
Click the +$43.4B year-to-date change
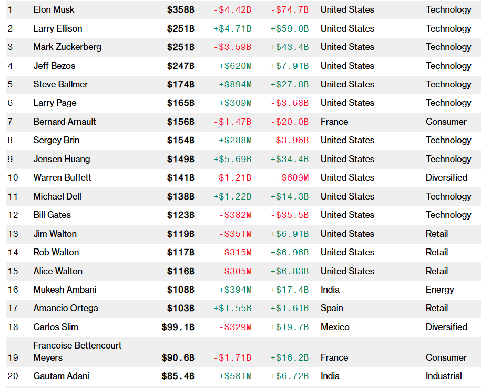pyautogui.click(x=290, y=47)
